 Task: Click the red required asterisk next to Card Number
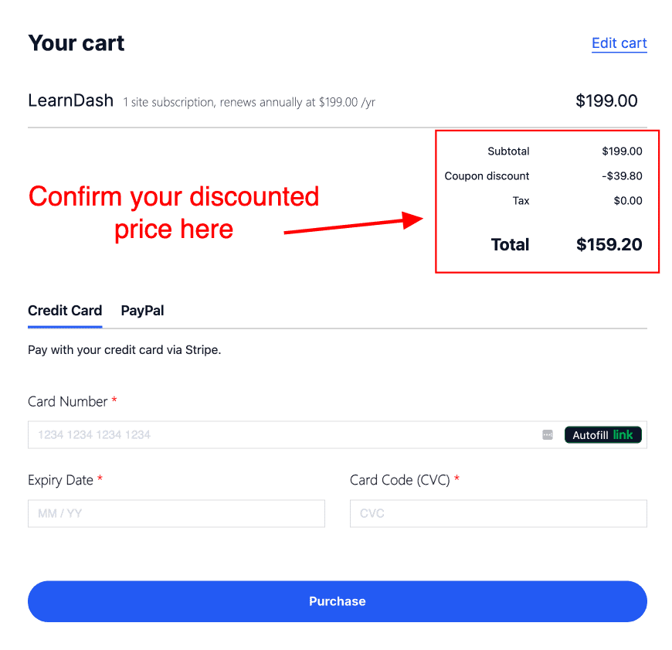point(114,401)
